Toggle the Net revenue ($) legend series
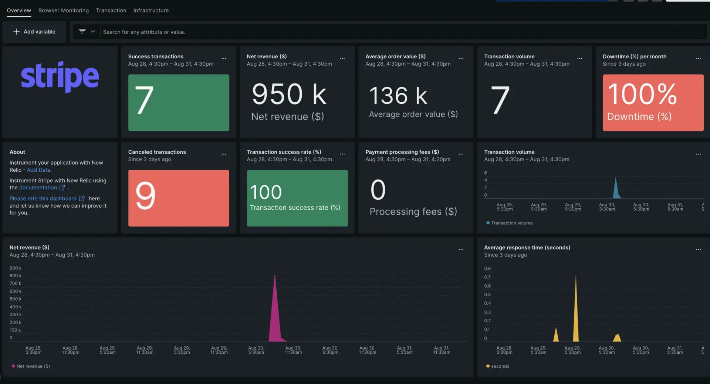Viewport: 710px width, 384px height. coord(33,366)
